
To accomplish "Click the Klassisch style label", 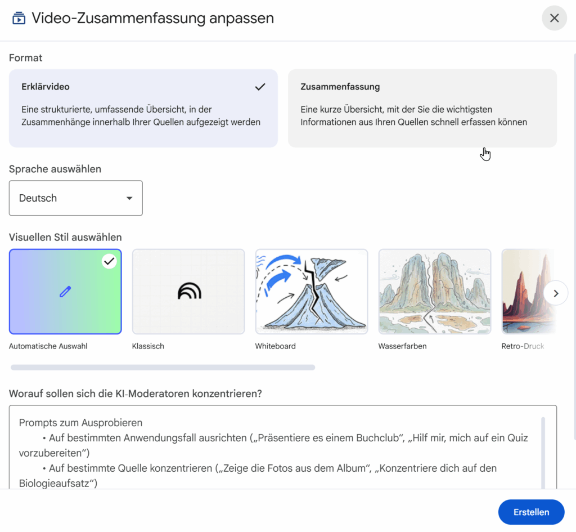I will click(x=148, y=346).
